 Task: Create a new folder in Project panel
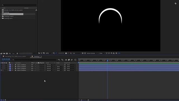point(4,53)
